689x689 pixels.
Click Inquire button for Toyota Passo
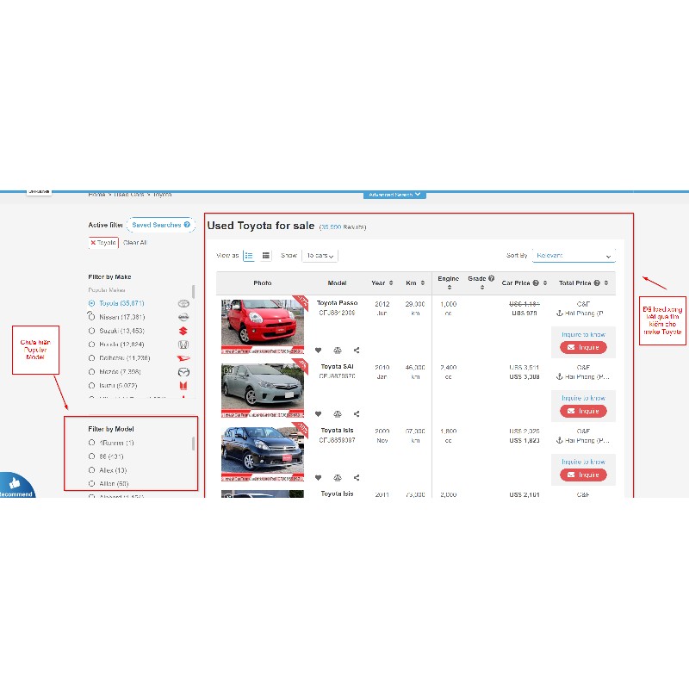(583, 348)
